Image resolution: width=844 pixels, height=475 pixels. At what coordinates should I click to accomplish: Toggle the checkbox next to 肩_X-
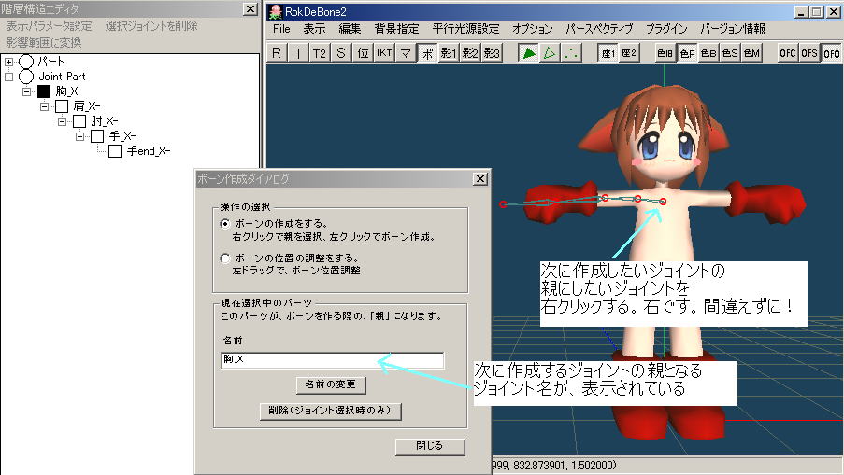coord(62,106)
